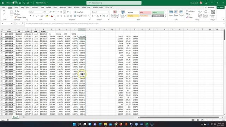The width and height of the screenshot is (226, 127).
Task: Click the Comma Style icon
Action: tap(101, 16)
